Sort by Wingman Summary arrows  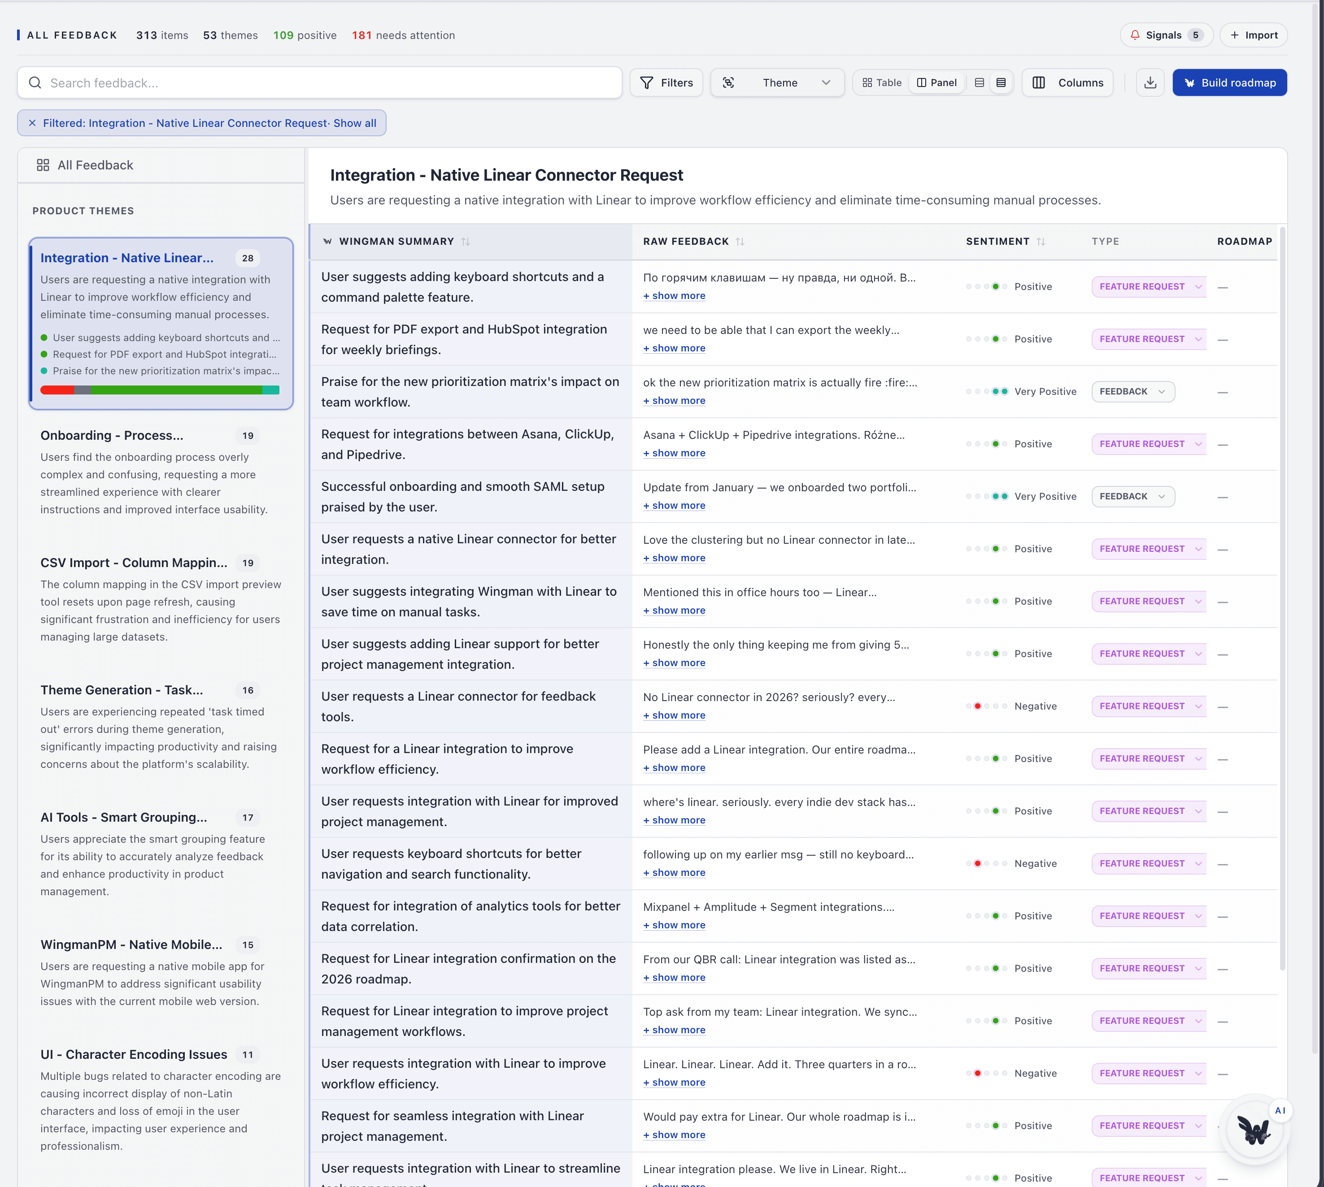(465, 242)
